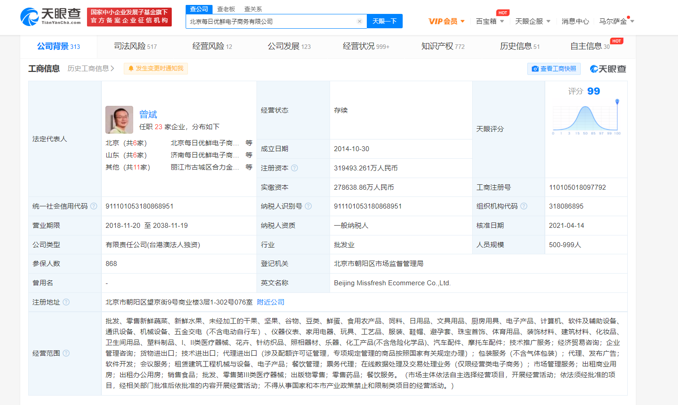
Task: Click the score value 99
Action: (593, 91)
